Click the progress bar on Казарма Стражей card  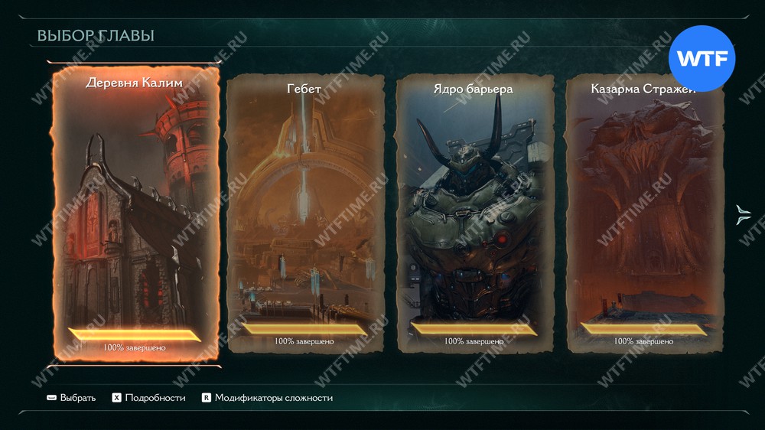pyautogui.click(x=643, y=329)
